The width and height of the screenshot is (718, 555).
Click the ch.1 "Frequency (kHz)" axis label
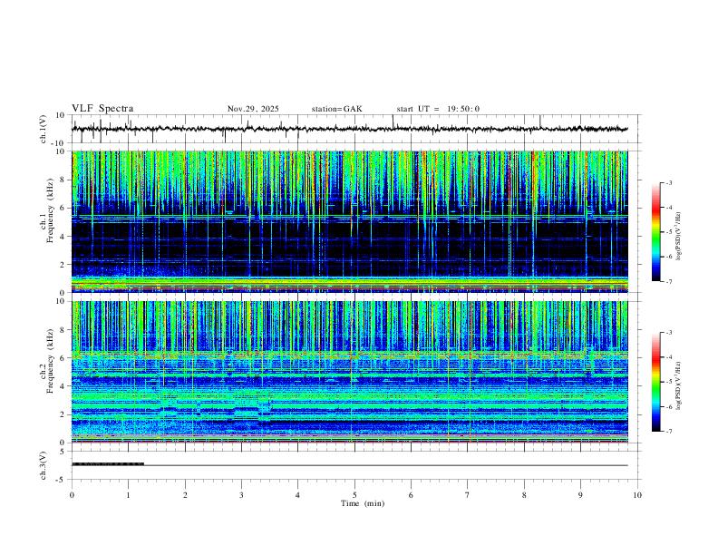tap(50, 211)
